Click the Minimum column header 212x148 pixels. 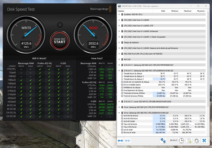172,11
